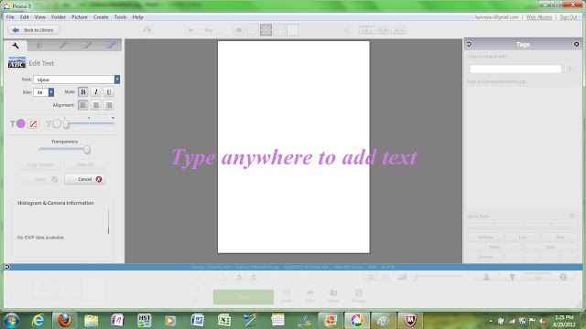This screenshot has width=586, height=329.
Task: Open the Tools menu
Action: coord(120,17)
